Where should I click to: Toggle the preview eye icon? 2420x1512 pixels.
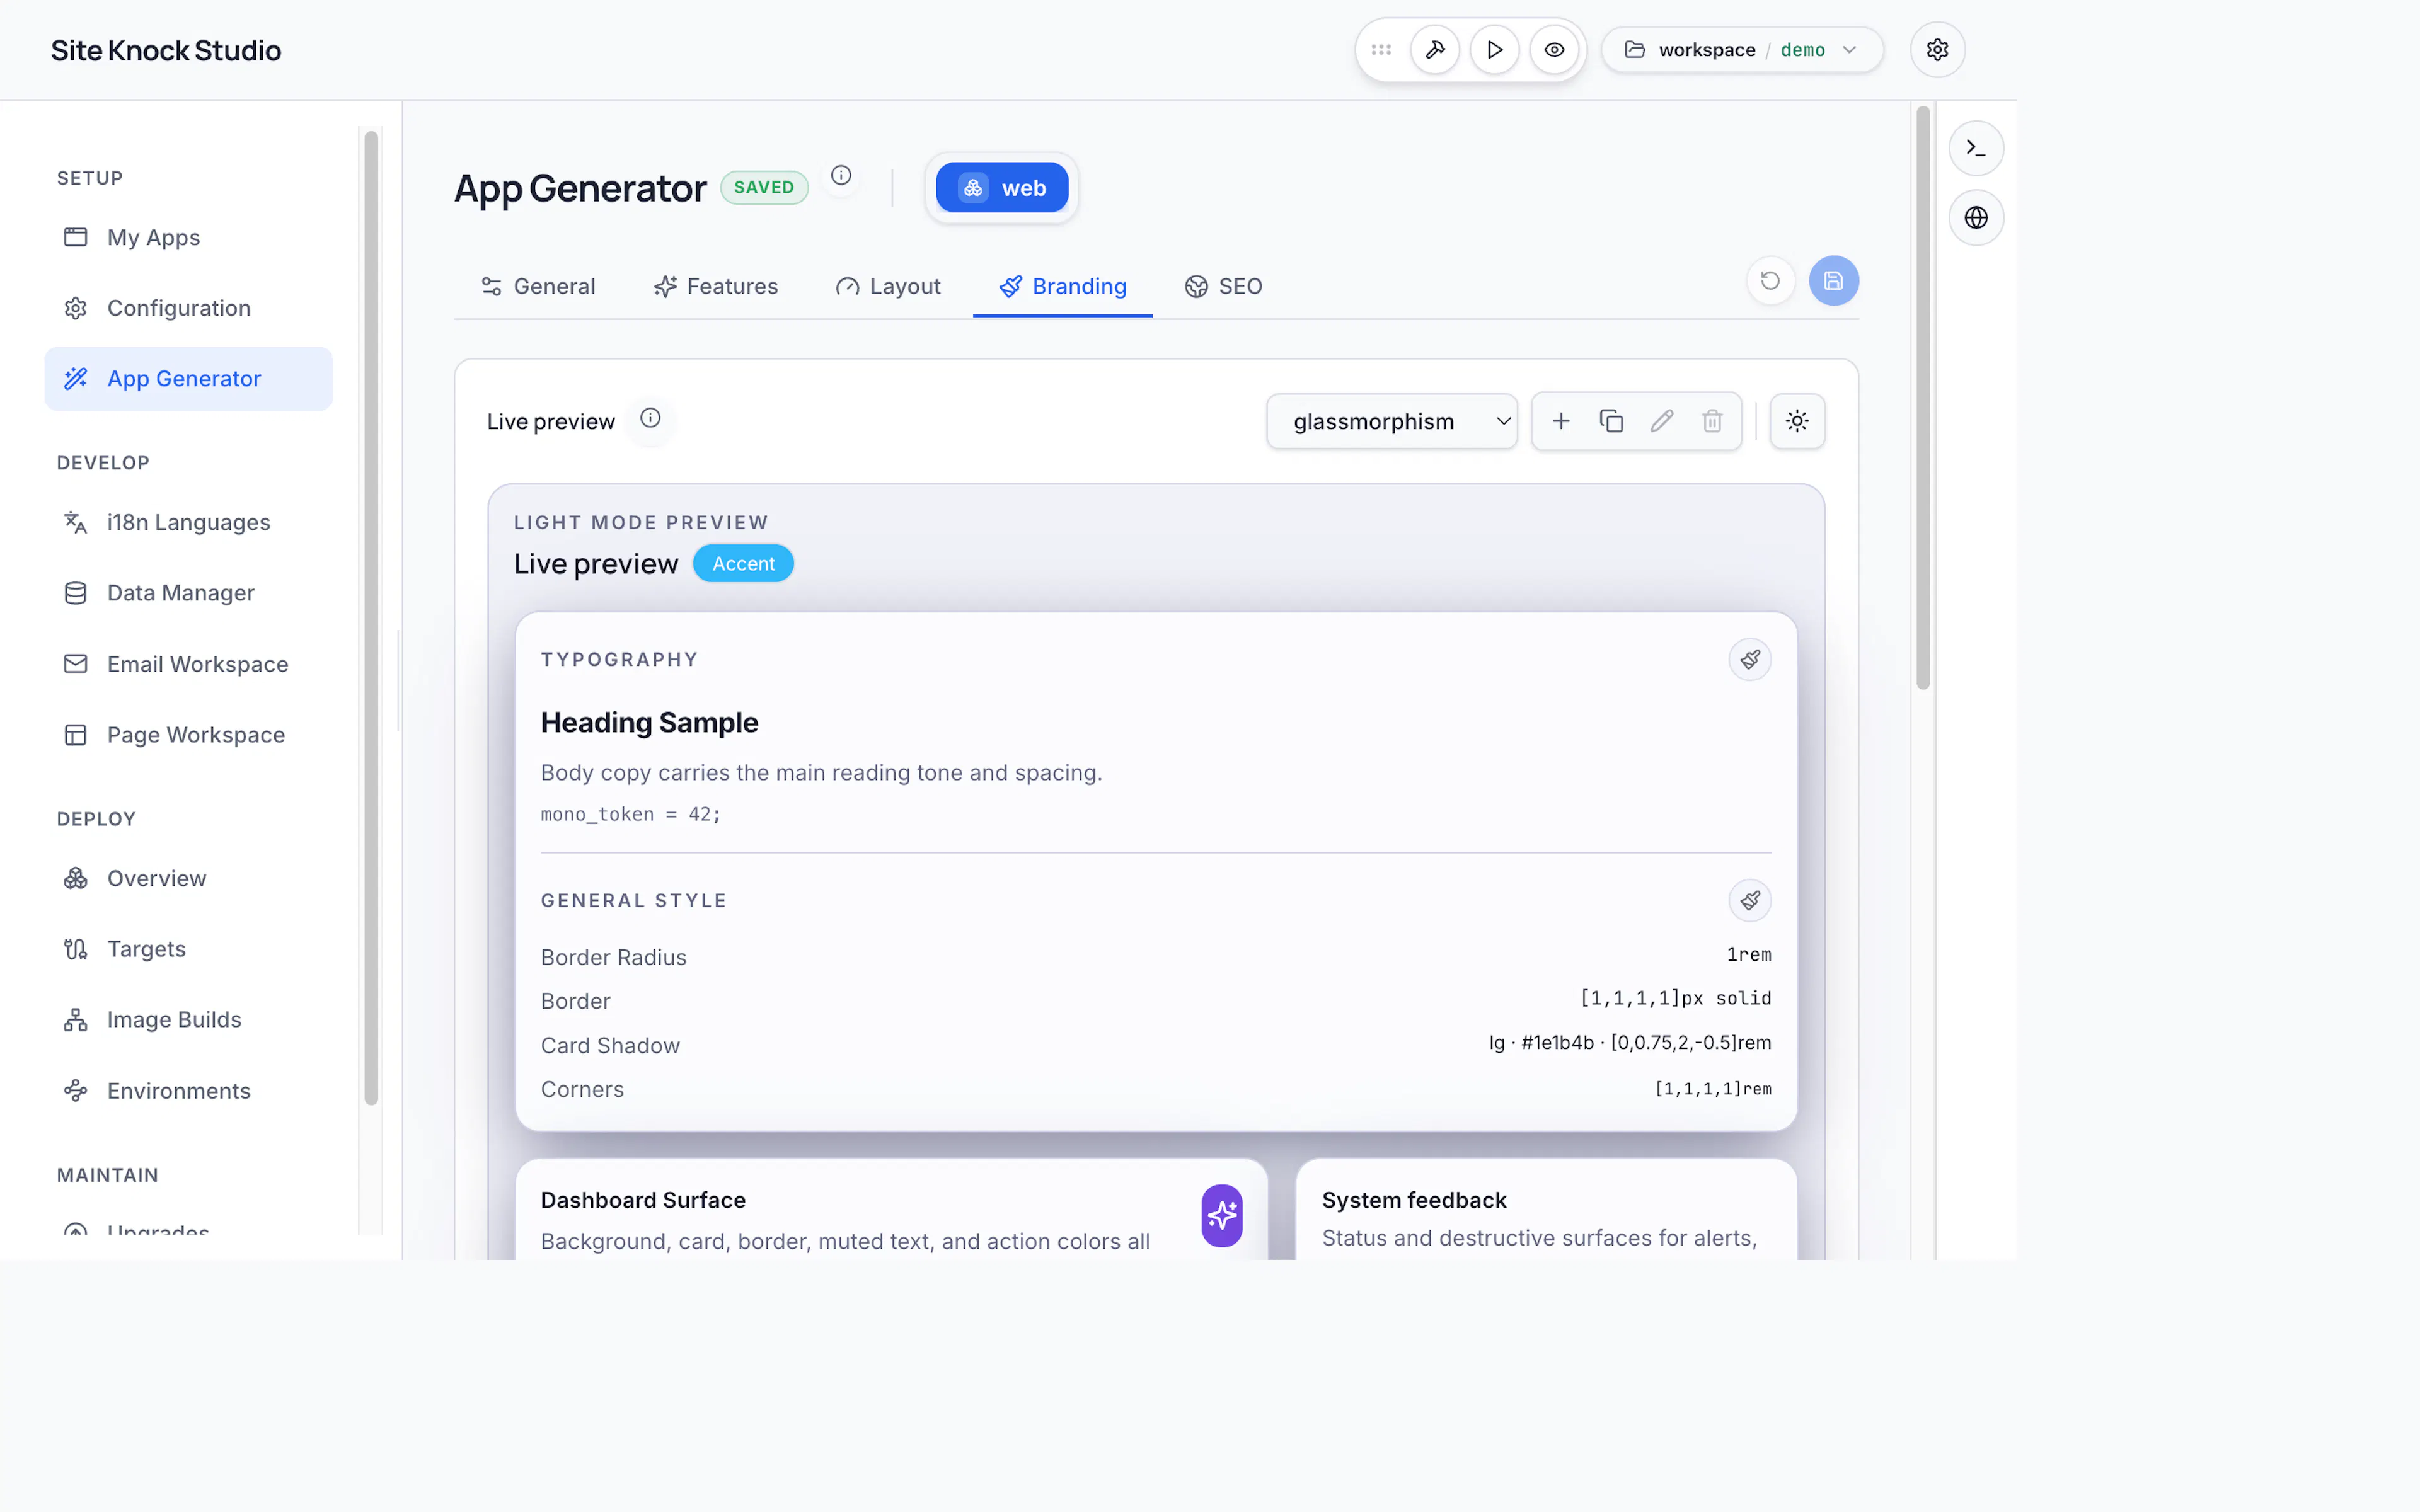pos(1554,50)
